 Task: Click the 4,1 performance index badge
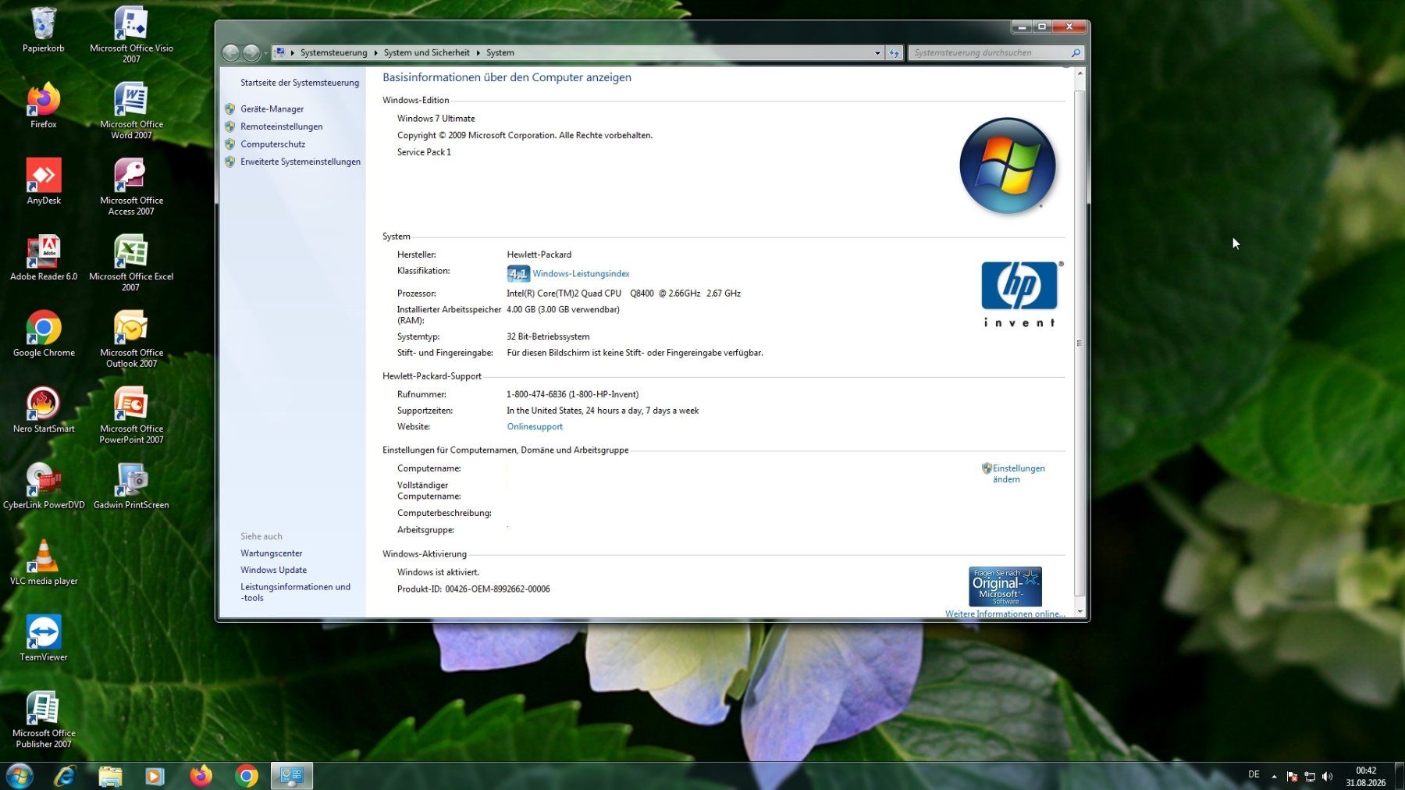pos(518,273)
